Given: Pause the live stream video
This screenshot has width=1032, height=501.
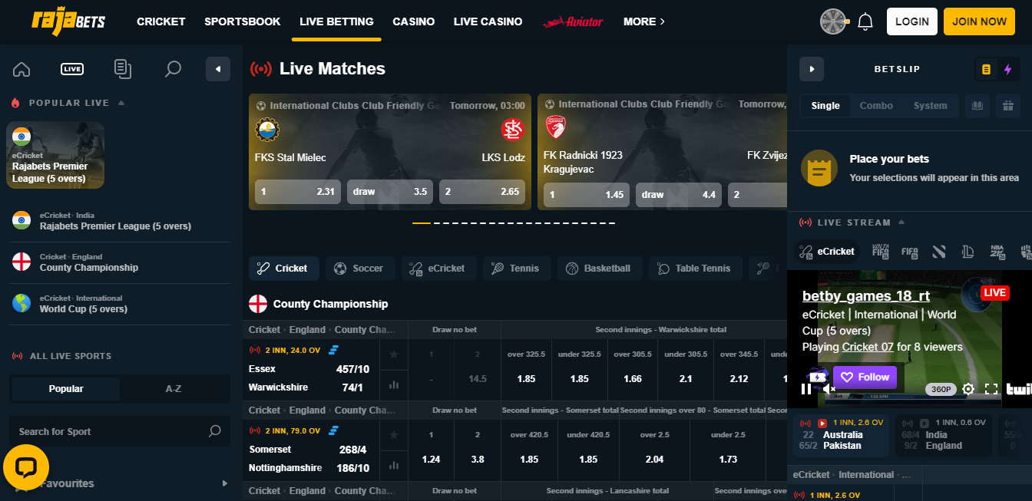Looking at the screenshot, I should click(x=805, y=389).
